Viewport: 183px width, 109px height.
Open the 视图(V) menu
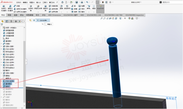pos(32,2)
